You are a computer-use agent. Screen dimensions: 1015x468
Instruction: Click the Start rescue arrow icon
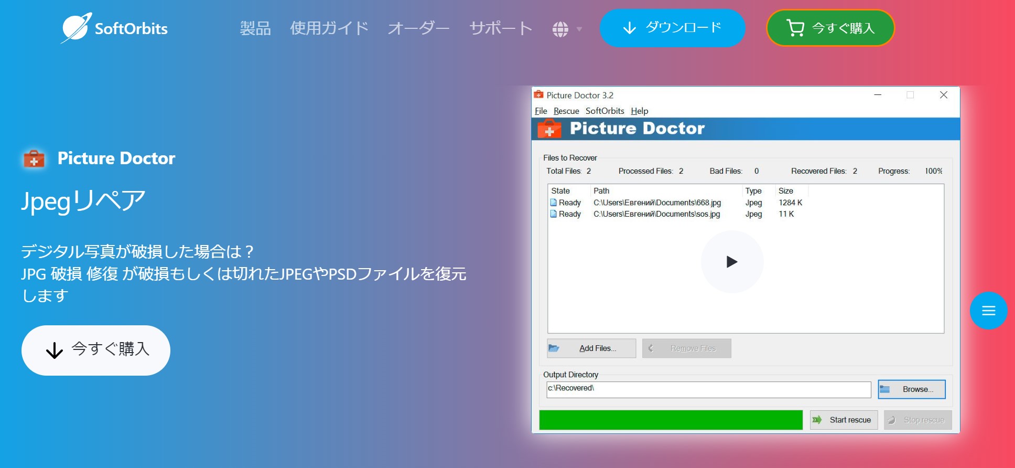(817, 420)
